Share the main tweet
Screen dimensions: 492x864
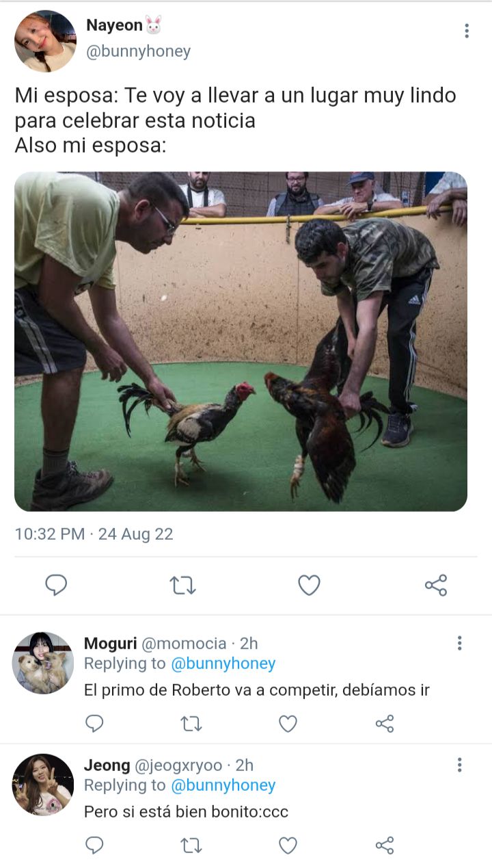436,586
